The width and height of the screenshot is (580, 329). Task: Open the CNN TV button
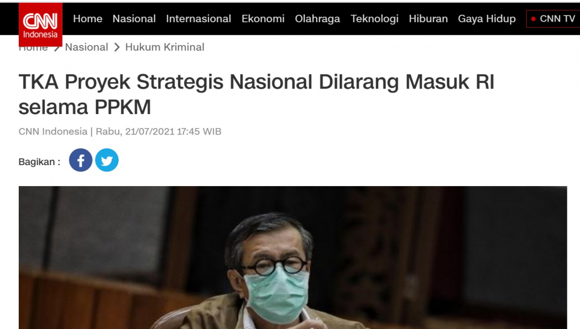coord(553,19)
